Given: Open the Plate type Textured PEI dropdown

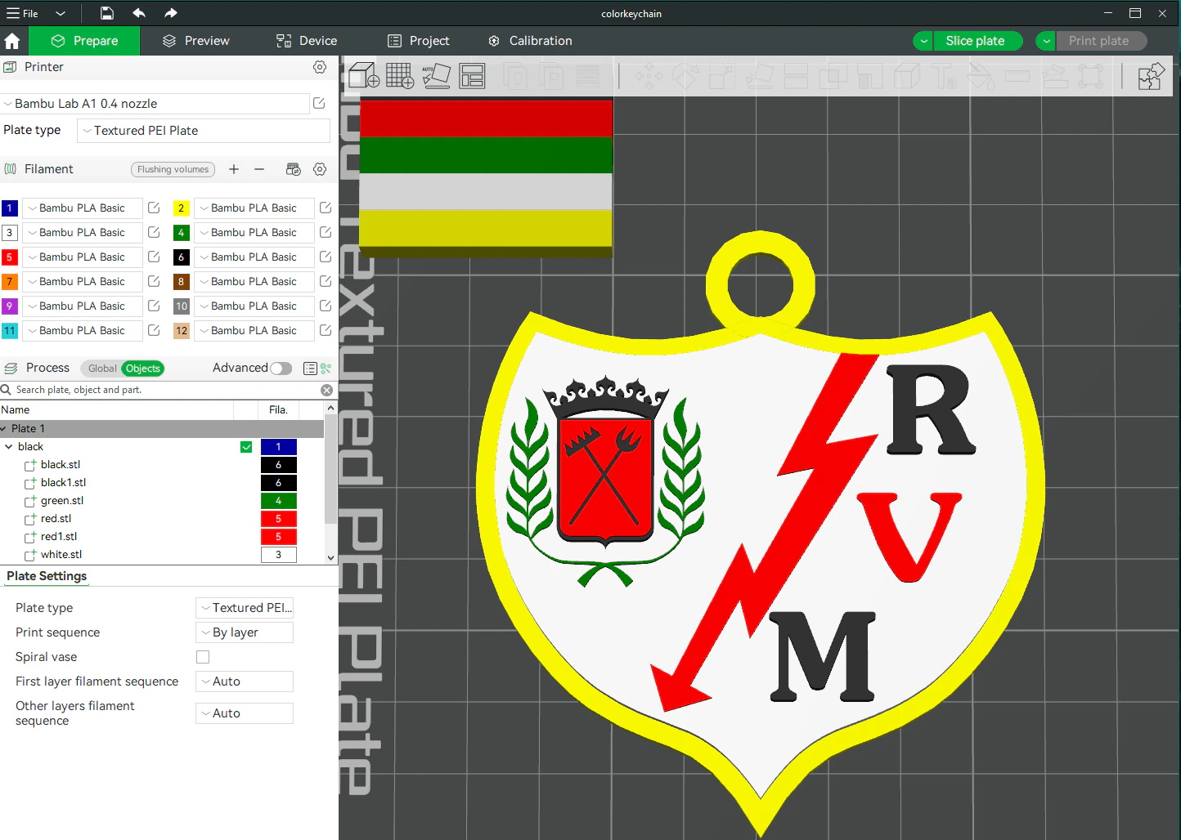Looking at the screenshot, I should (x=204, y=131).
